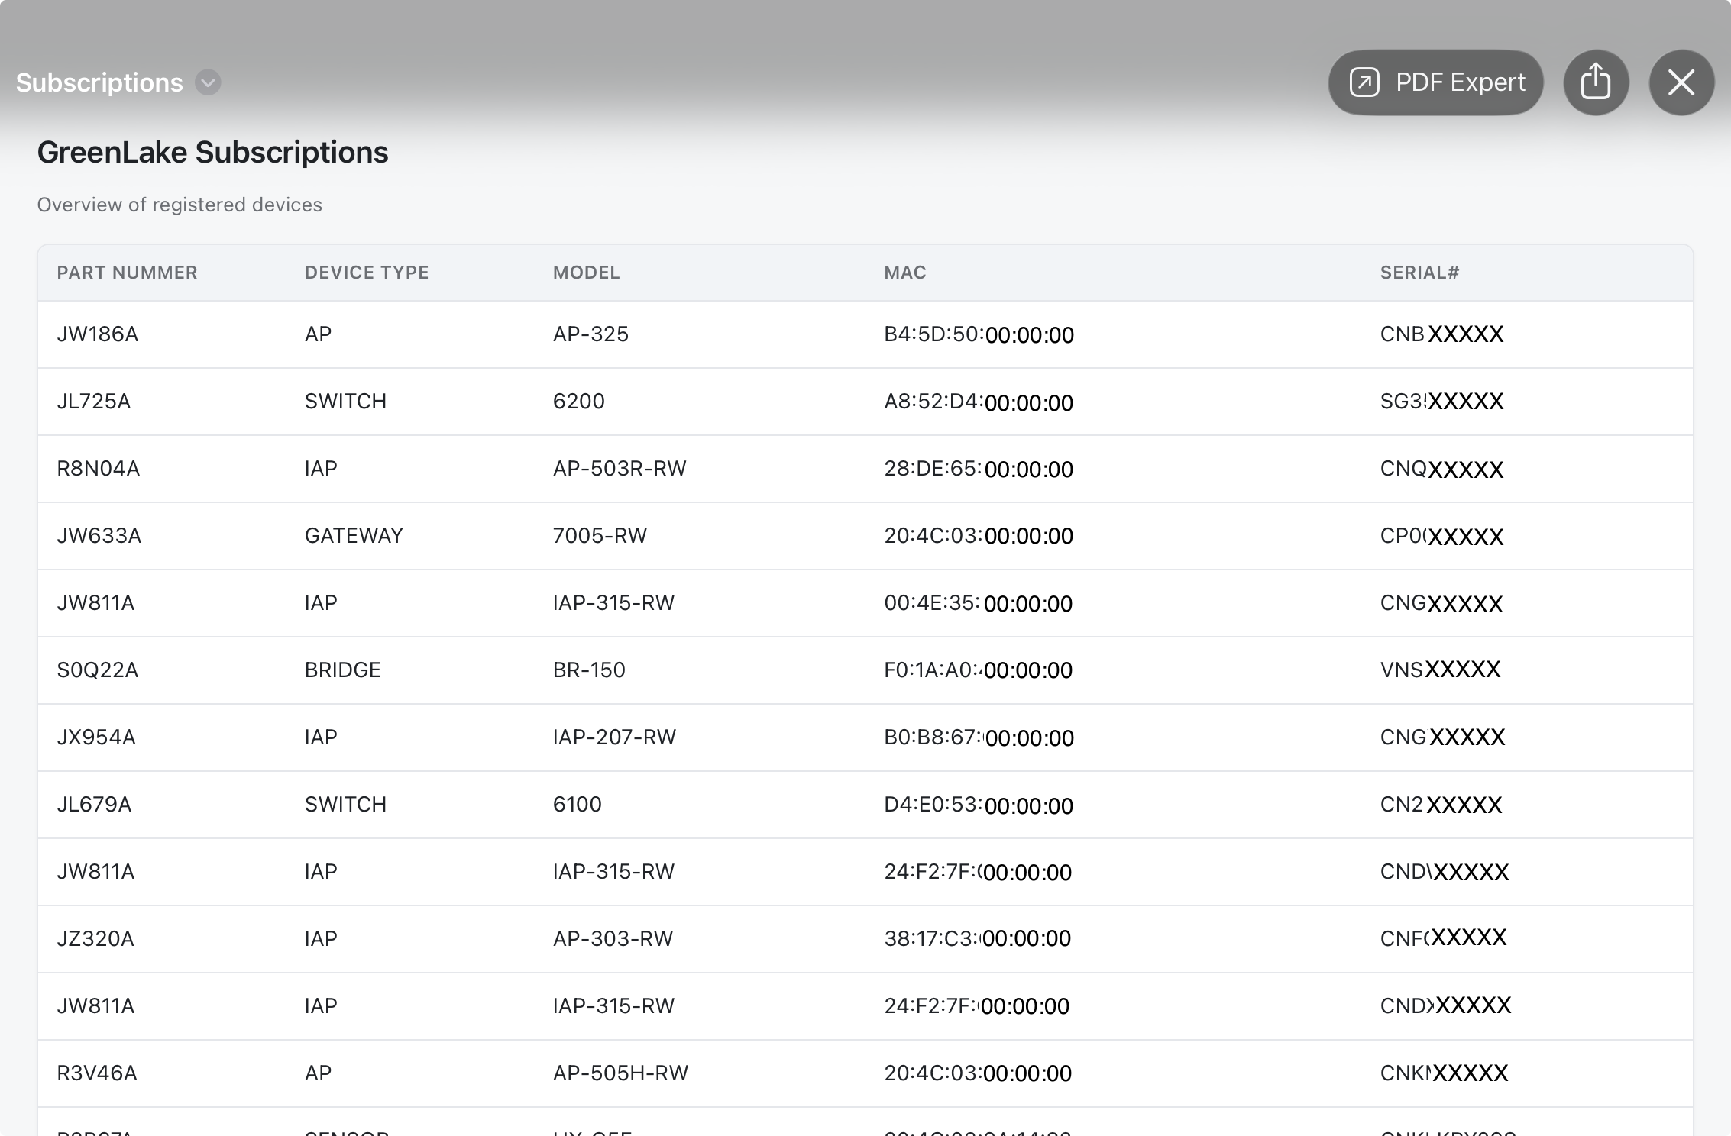This screenshot has height=1136, width=1731.
Task: Click the BR-150 model cell
Action: click(x=589, y=670)
